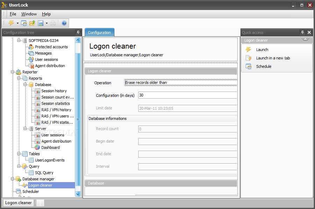Click the Limit date field
The image size is (315, 209).
click(188, 108)
